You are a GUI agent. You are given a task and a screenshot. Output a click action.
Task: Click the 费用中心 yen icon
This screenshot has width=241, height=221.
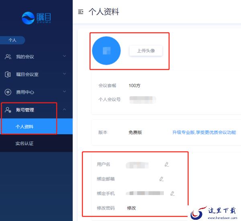8,92
